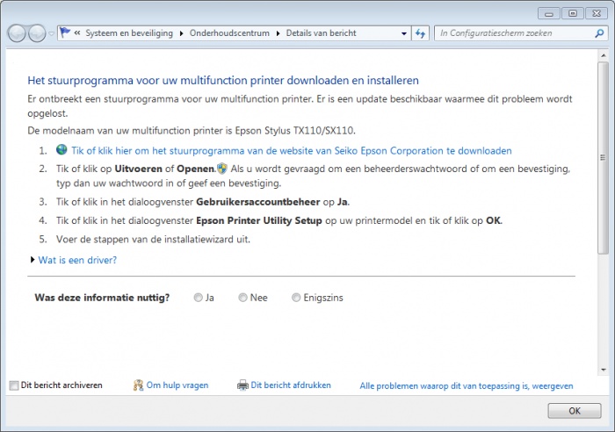Click the scrollbar down arrow
This screenshot has height=432, width=615.
click(x=604, y=370)
